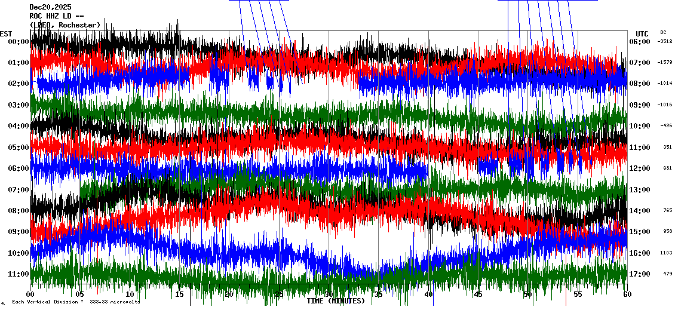The height and width of the screenshot is (310, 675).
Task: Click the UTC timezone header
Action: 642,33
